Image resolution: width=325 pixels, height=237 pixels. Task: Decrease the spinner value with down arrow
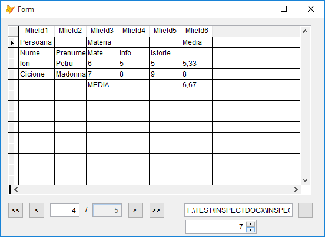click(251, 229)
